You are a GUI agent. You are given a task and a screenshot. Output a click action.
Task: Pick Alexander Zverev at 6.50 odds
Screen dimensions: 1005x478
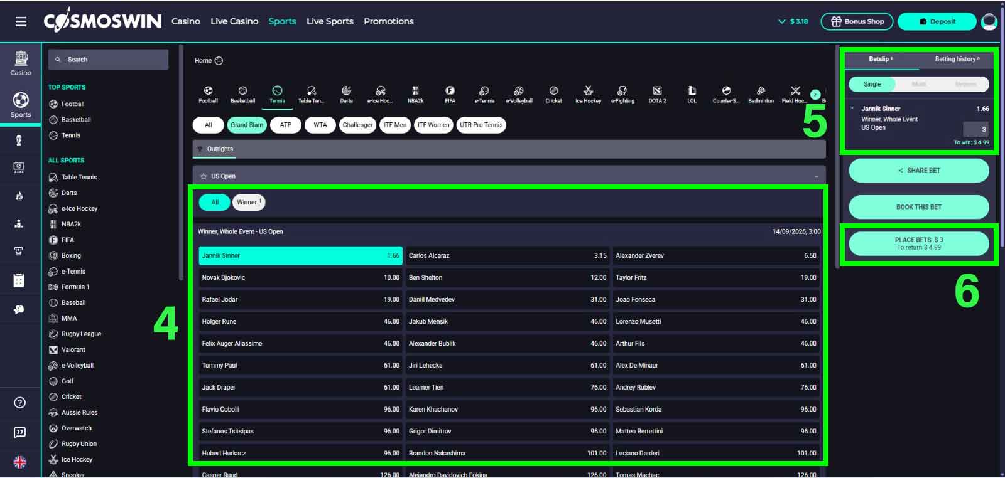[716, 255]
